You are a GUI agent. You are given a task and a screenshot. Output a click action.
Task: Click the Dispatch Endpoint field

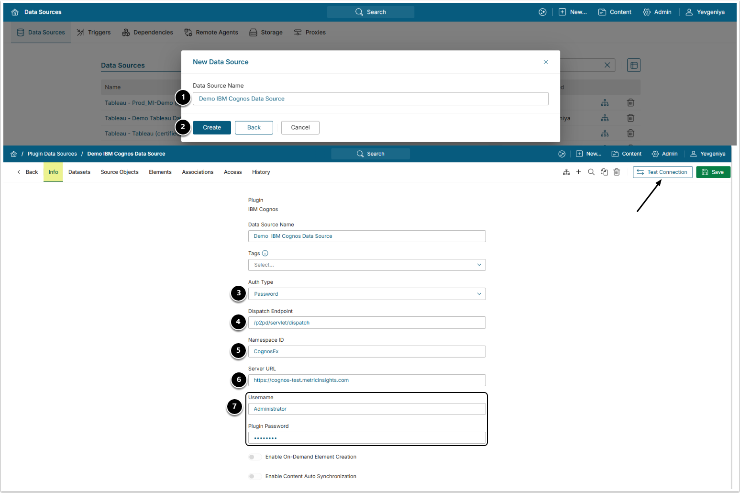[x=367, y=323]
